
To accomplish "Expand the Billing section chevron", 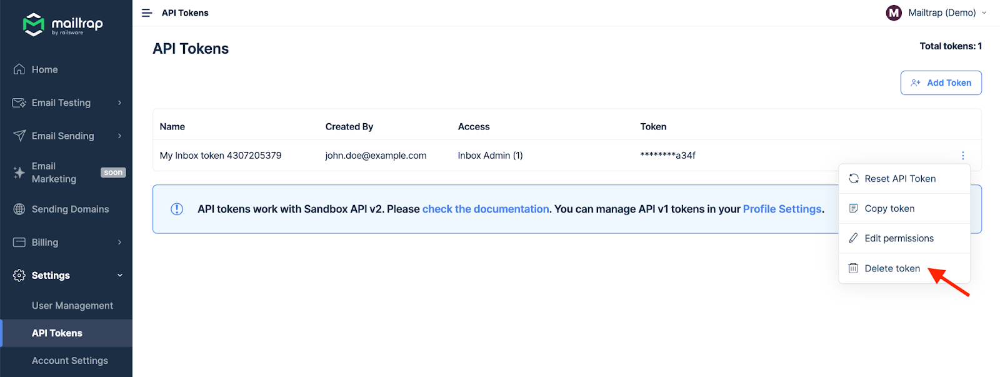I will pos(119,243).
